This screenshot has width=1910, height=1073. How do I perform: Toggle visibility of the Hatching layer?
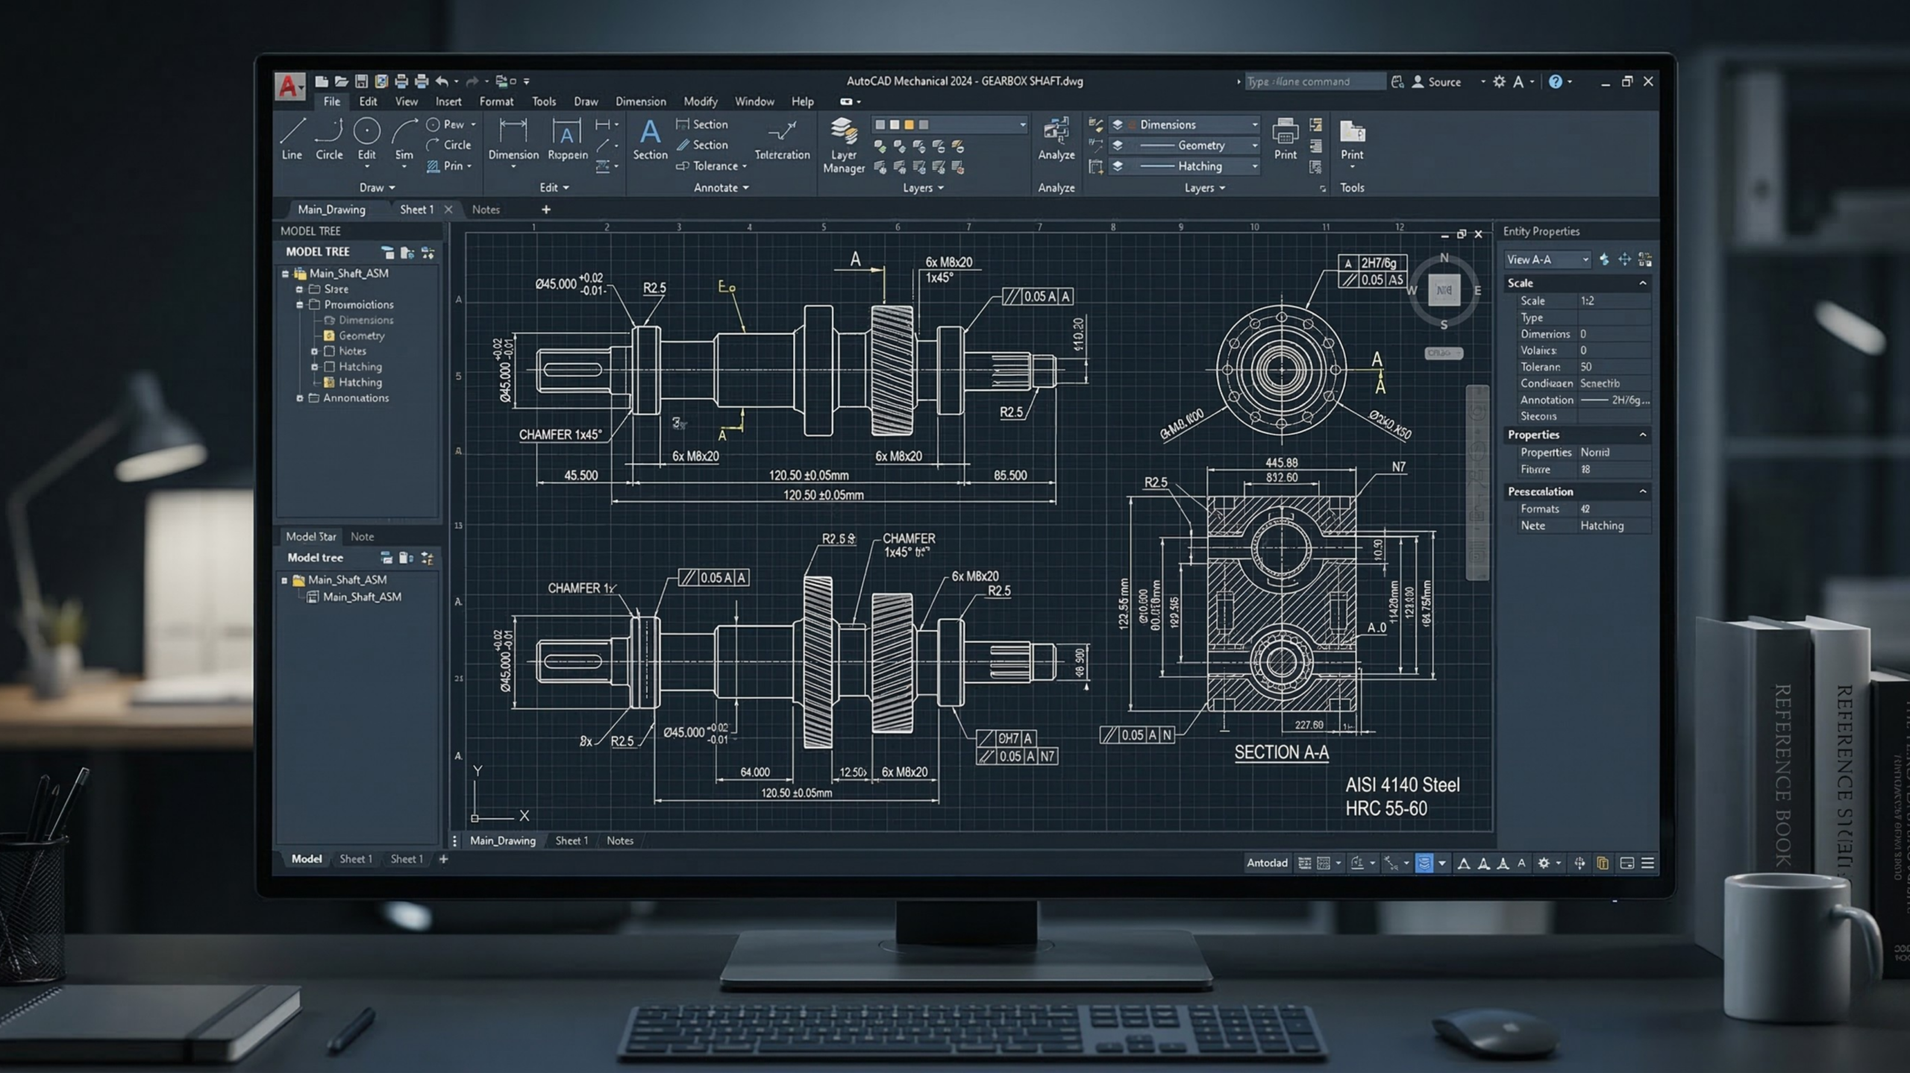pyautogui.click(x=1117, y=166)
